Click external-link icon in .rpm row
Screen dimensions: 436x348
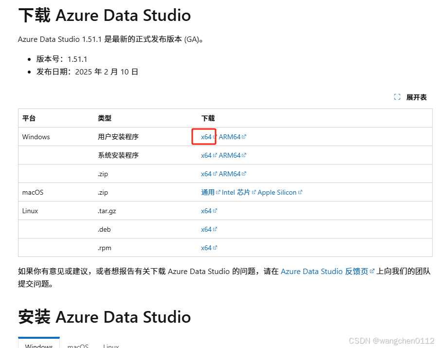point(215,248)
